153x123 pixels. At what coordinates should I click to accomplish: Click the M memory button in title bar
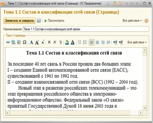tap(127, 4)
